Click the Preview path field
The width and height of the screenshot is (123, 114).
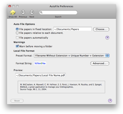(x=41, y=75)
